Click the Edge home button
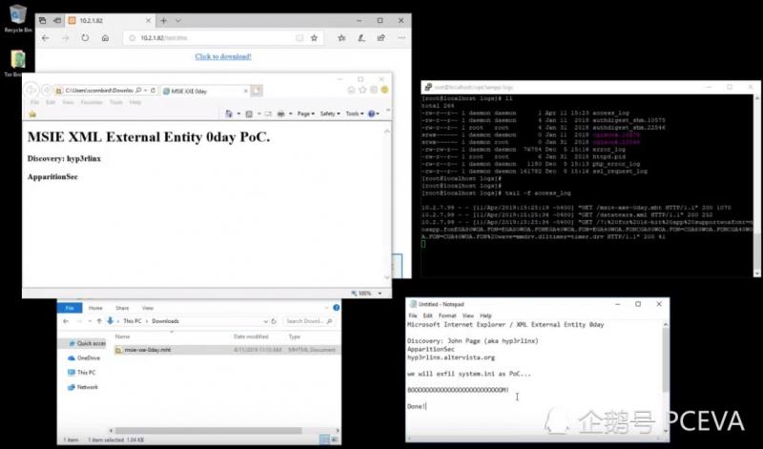 (x=105, y=38)
